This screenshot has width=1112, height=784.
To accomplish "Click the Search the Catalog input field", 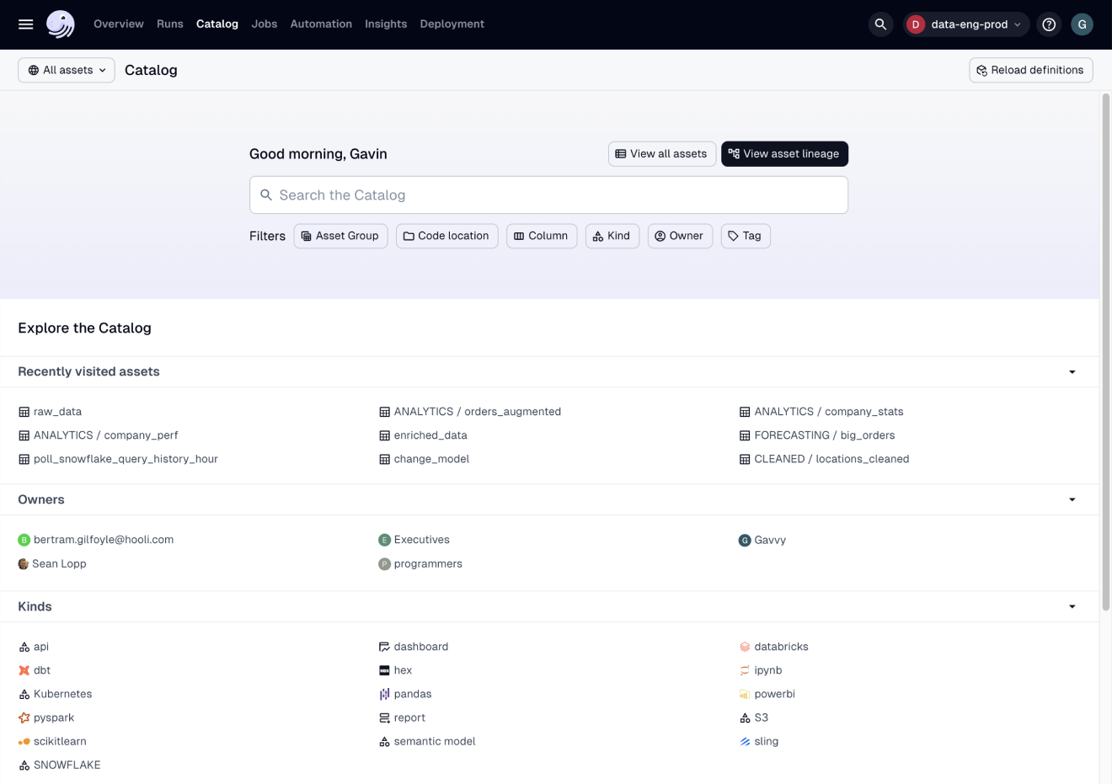I will 548,195.
